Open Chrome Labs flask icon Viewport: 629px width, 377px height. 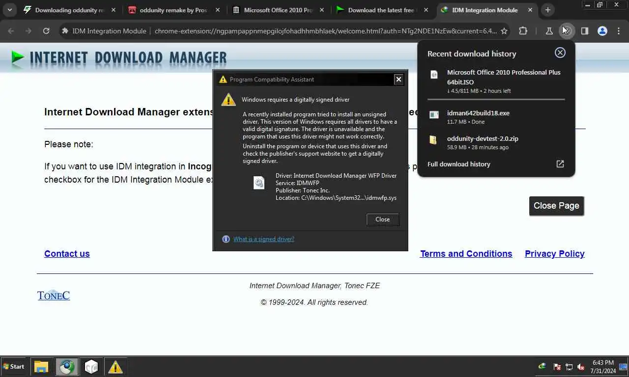click(549, 31)
